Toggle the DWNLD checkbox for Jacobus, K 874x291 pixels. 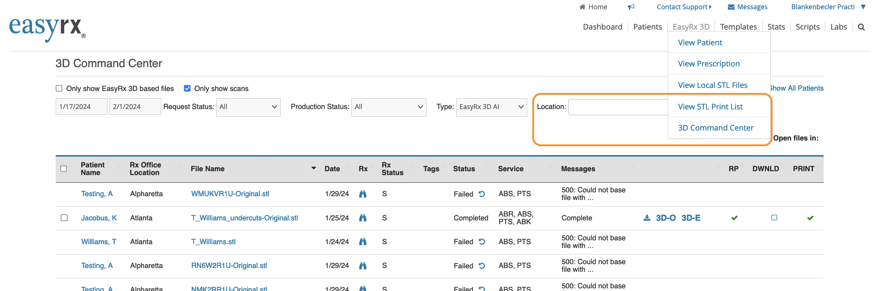(774, 218)
